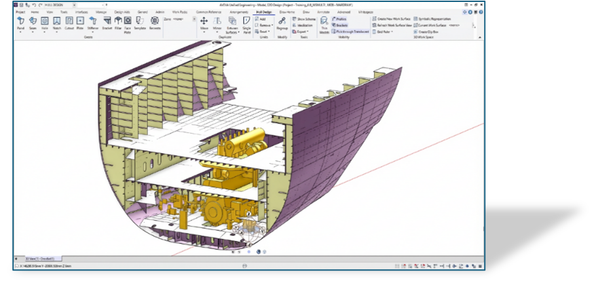Open the Draw ribbon tab
This screenshot has width=596, height=283.
pyautogui.click(x=305, y=12)
